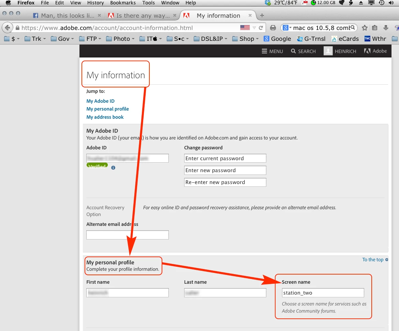
Task: Click the display icon in menu bar
Action: pyautogui.click(x=371, y=3)
